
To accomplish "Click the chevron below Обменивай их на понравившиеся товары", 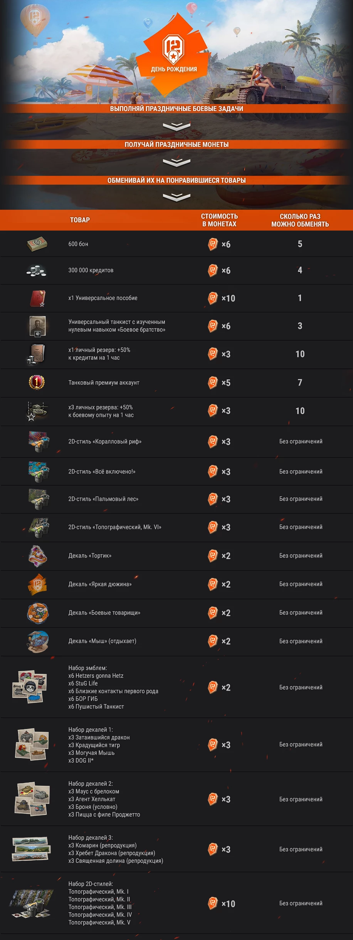I will point(176,197).
